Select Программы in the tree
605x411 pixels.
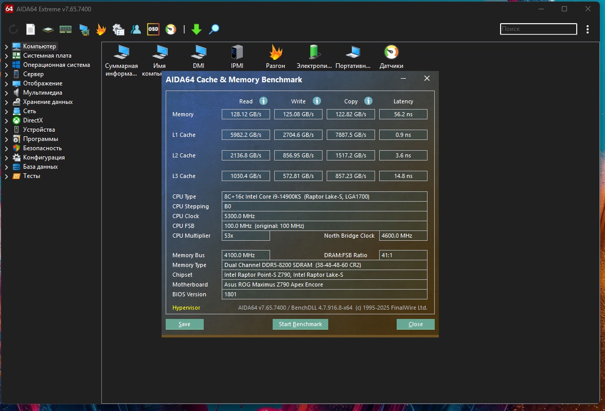click(x=41, y=139)
